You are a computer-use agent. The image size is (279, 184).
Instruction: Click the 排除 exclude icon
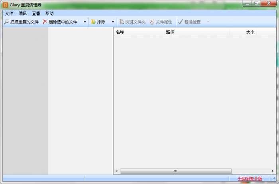click(x=93, y=22)
